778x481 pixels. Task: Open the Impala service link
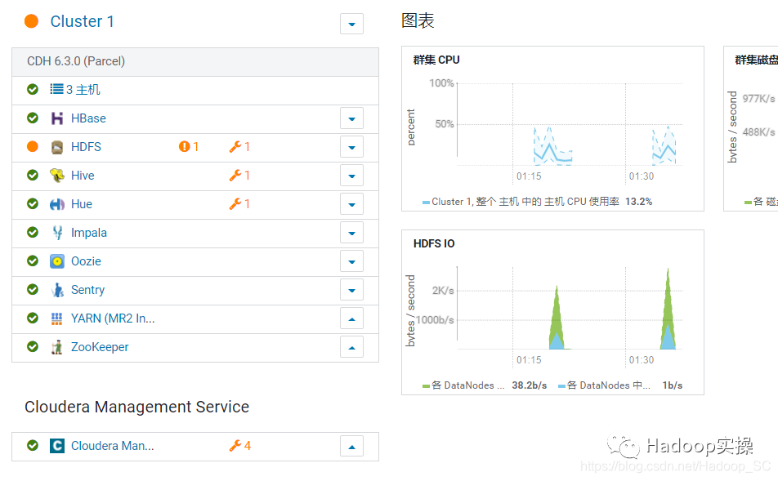click(x=89, y=233)
